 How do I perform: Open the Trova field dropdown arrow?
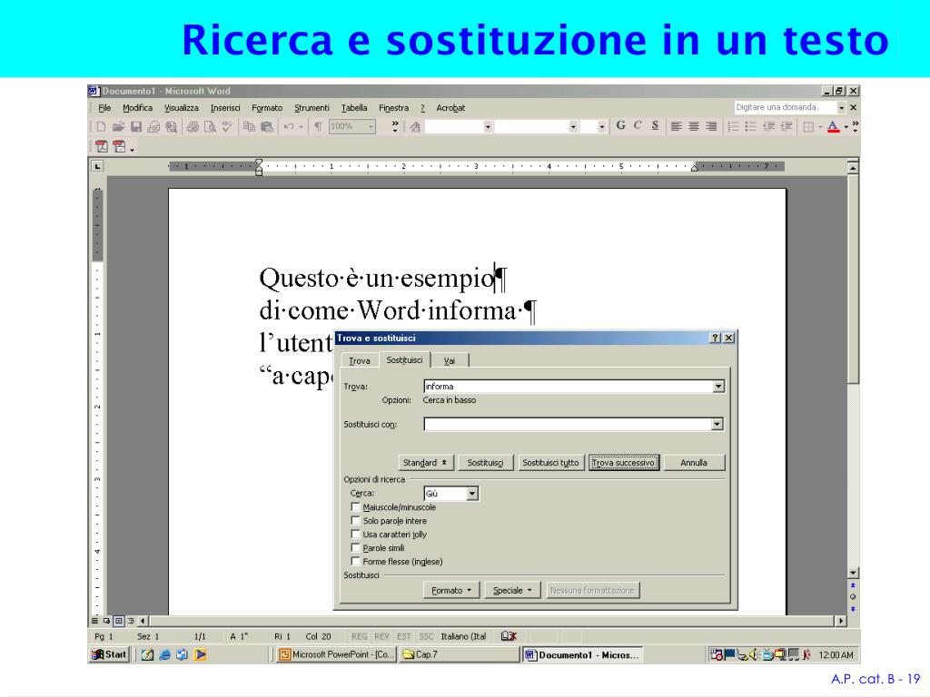[x=718, y=387]
